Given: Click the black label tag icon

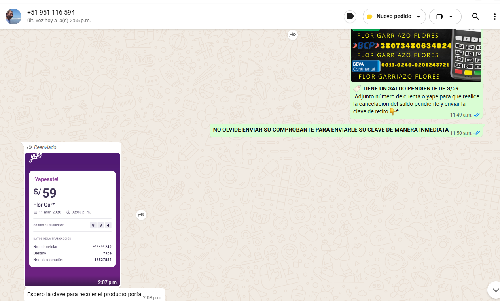Looking at the screenshot, I should click(x=350, y=16).
